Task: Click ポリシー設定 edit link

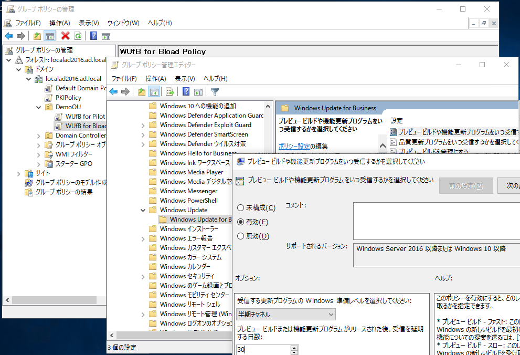Action: tap(294, 147)
